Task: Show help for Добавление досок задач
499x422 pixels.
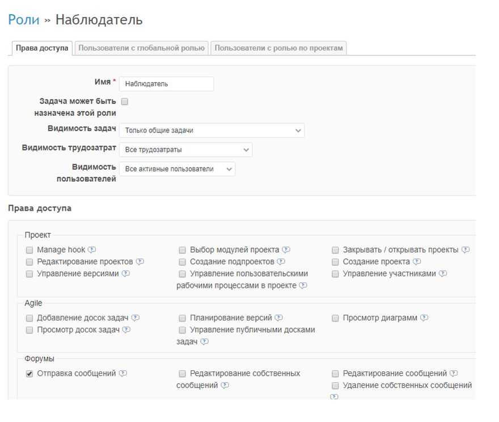Action: 136,318
